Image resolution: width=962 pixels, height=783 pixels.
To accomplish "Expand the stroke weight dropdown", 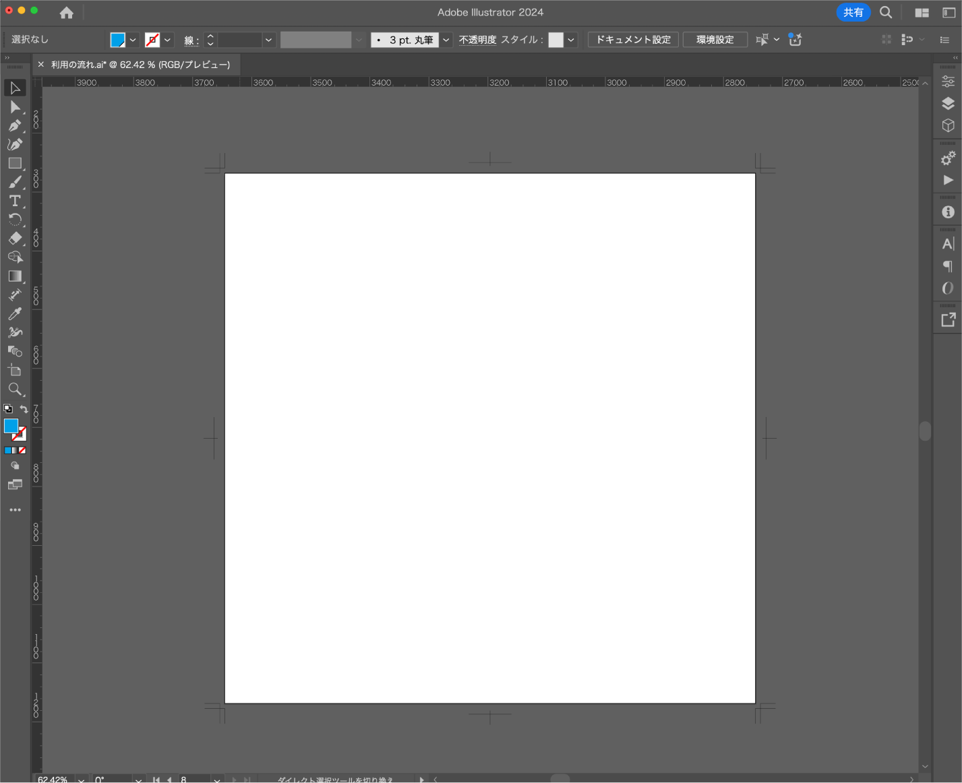I will pyautogui.click(x=268, y=40).
